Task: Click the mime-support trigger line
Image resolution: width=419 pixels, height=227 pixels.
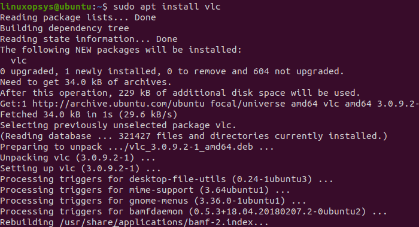Action: coord(145,190)
